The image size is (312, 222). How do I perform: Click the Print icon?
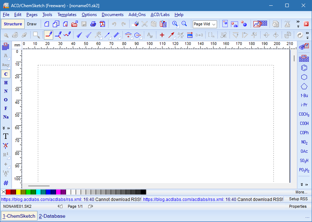(93, 24)
